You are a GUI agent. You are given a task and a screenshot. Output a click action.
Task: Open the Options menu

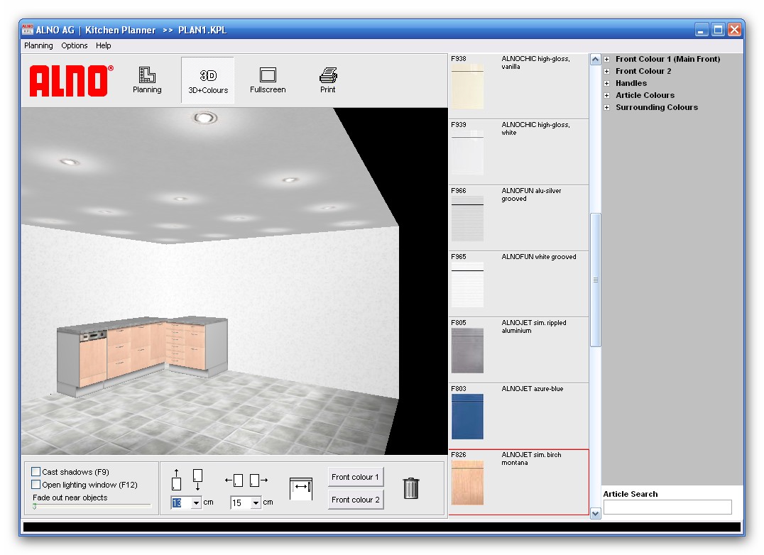click(x=74, y=45)
